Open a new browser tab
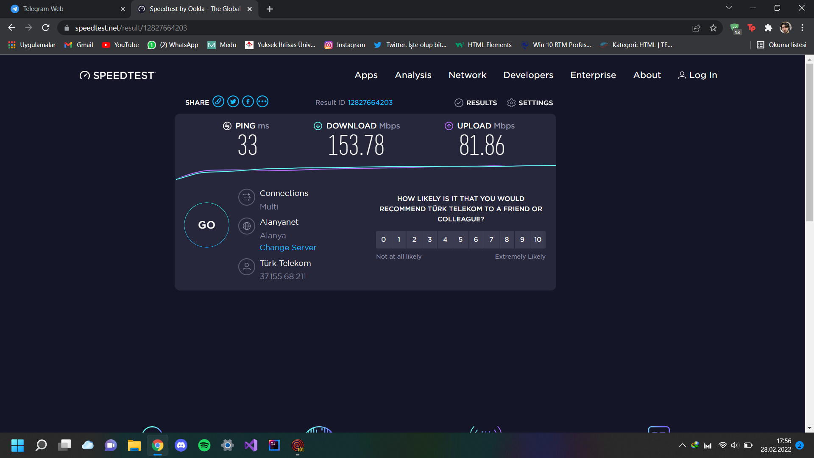 270,9
